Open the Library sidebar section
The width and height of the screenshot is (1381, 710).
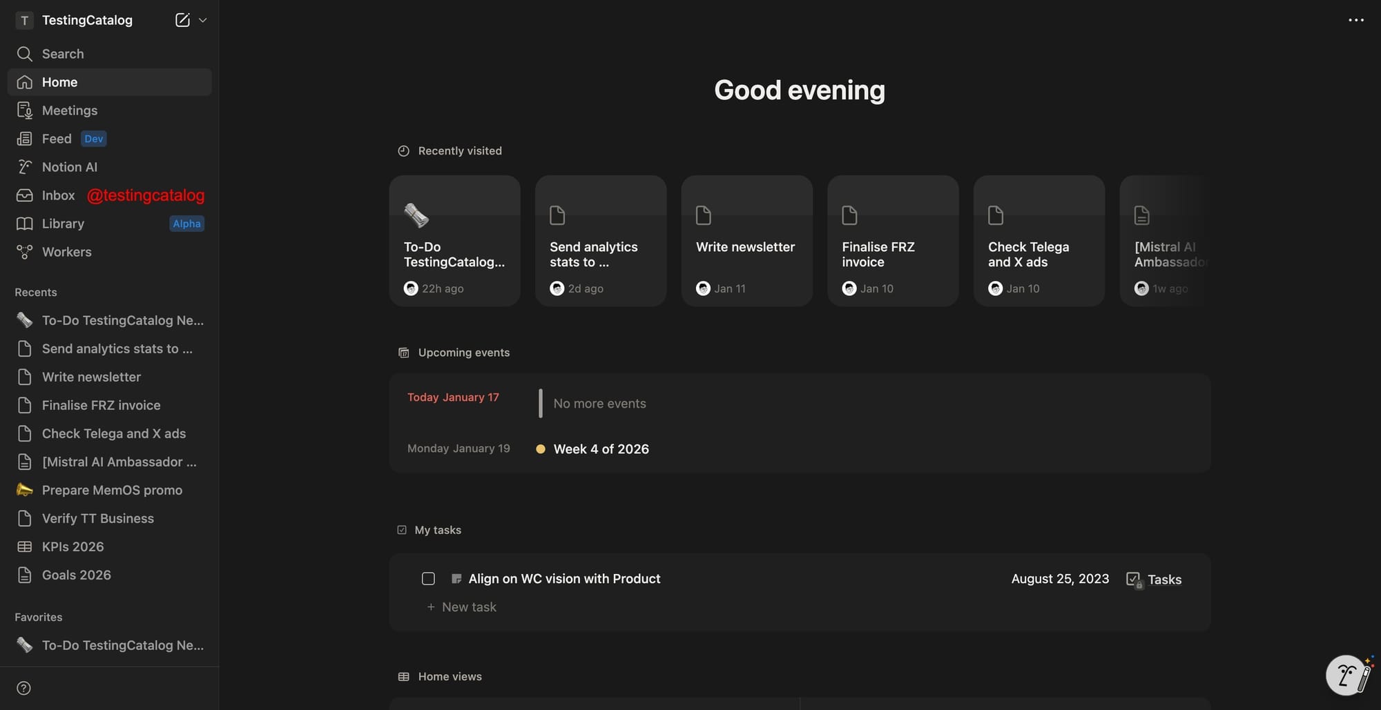pos(63,224)
